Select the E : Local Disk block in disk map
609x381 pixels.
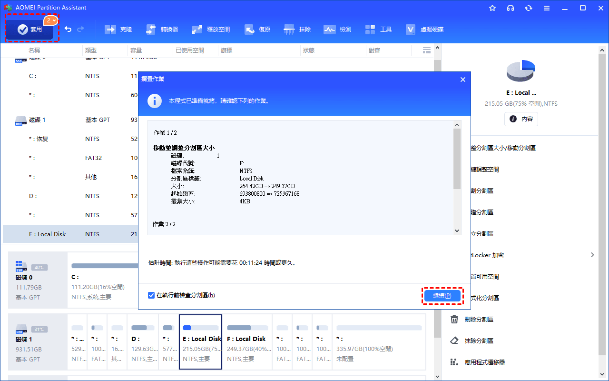point(200,342)
